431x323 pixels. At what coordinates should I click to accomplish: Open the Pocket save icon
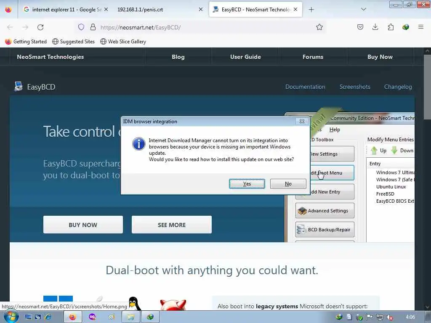click(360, 27)
